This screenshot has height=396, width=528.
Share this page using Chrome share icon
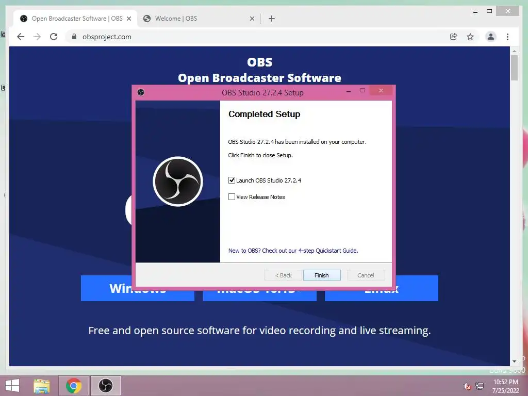(x=454, y=37)
